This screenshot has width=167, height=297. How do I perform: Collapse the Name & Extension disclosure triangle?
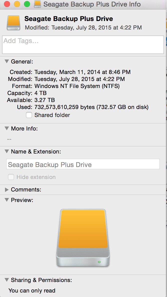pos(7,151)
